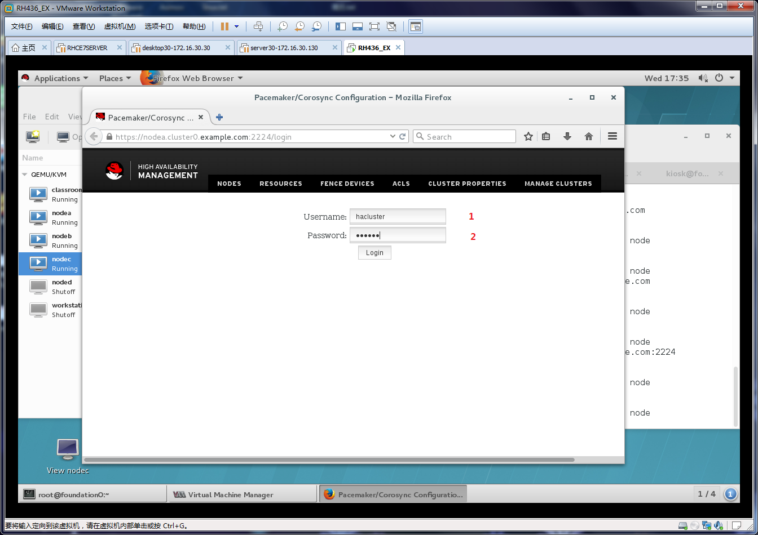Select the nodeb VM row
758x535 pixels.
pyautogui.click(x=51, y=240)
